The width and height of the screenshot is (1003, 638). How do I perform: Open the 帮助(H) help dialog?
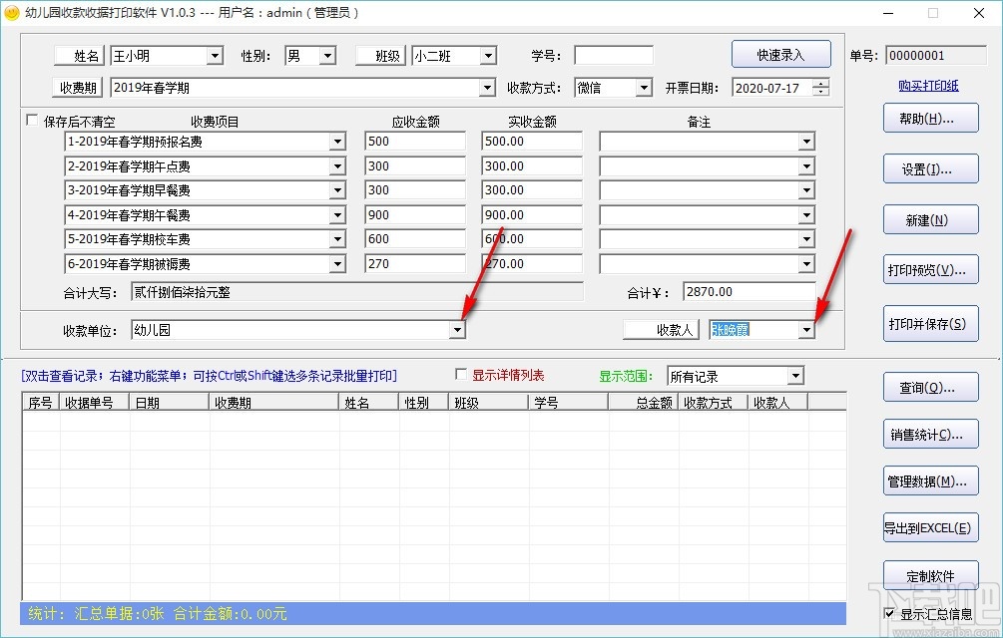coord(930,118)
